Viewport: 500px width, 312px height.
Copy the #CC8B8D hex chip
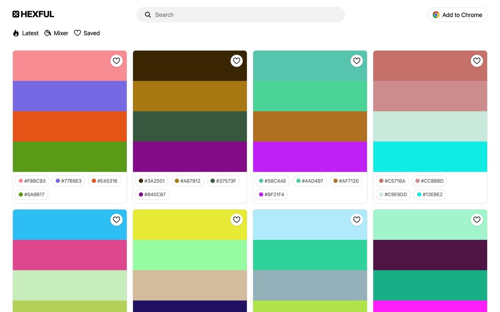(x=429, y=181)
